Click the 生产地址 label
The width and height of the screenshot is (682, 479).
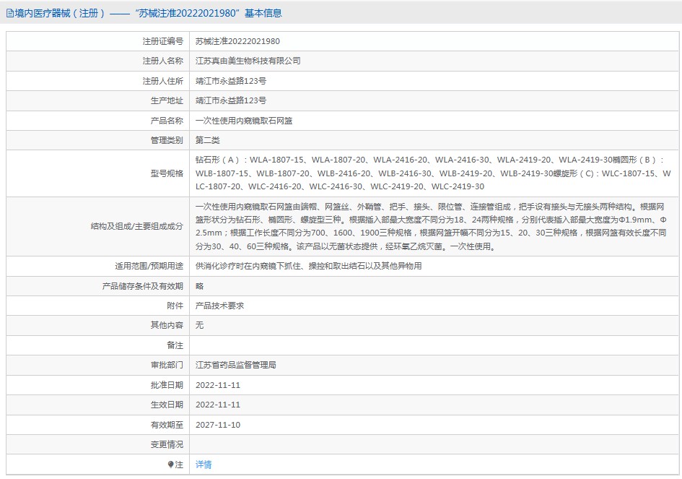point(167,100)
